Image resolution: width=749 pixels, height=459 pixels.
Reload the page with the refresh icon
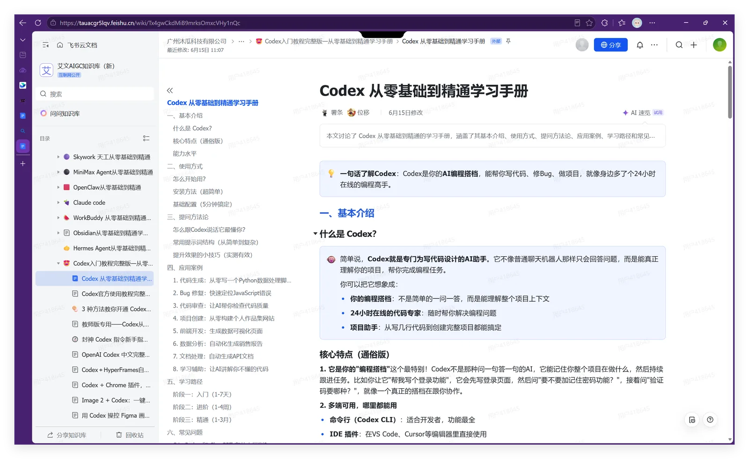tap(38, 22)
